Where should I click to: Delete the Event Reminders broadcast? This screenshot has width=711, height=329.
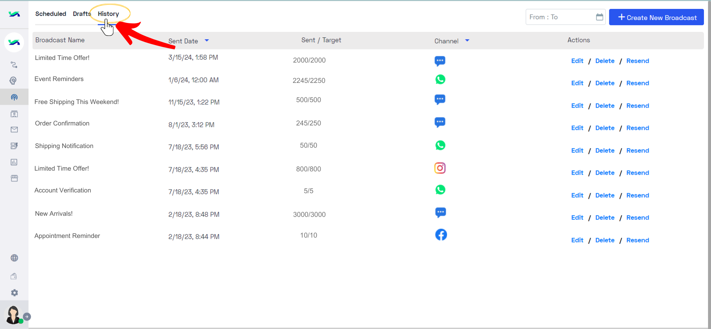click(605, 83)
